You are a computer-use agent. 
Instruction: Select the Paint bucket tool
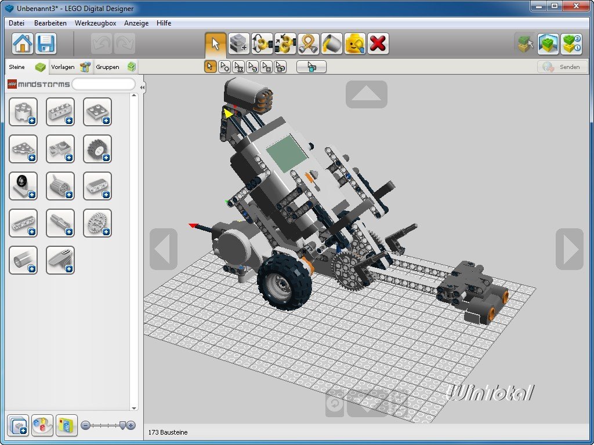(332, 43)
